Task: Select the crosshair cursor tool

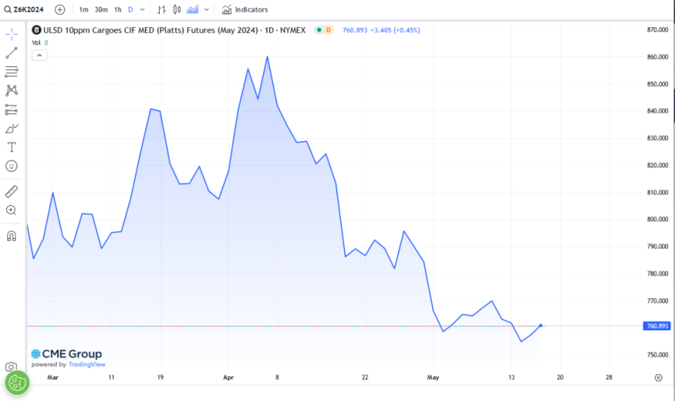Action: pos(11,35)
